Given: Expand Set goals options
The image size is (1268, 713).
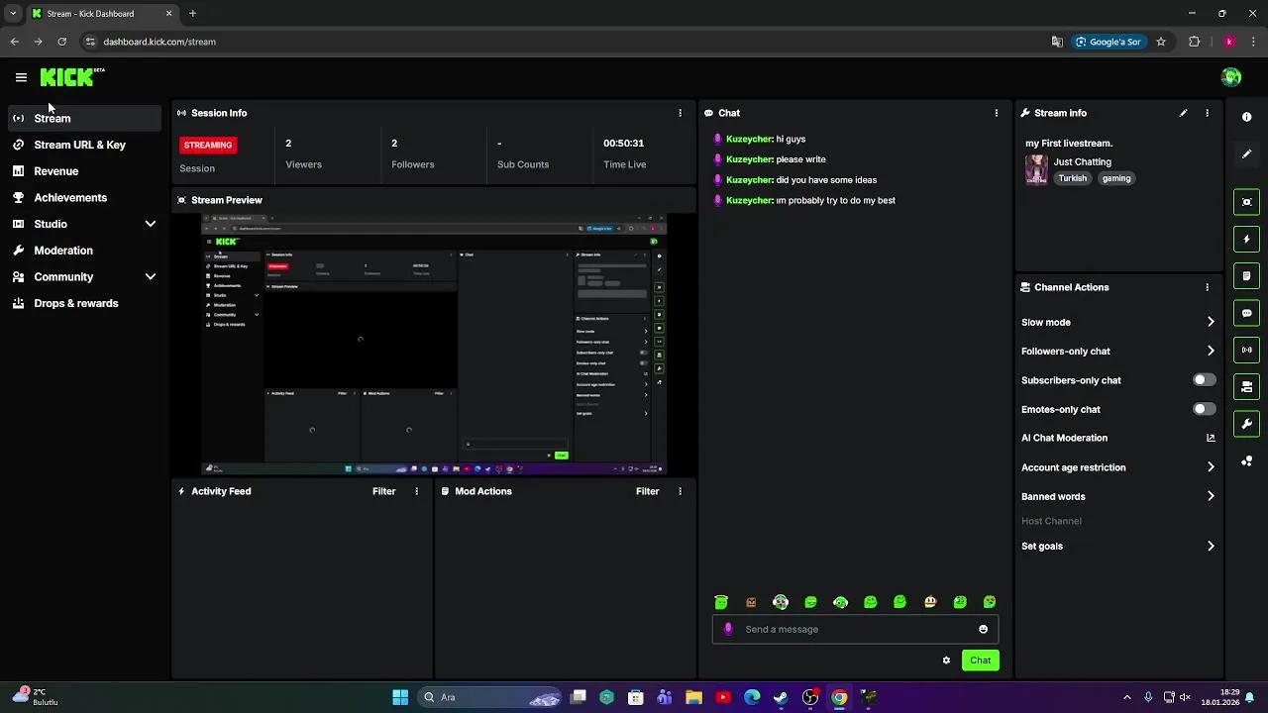Looking at the screenshot, I should [1211, 546].
